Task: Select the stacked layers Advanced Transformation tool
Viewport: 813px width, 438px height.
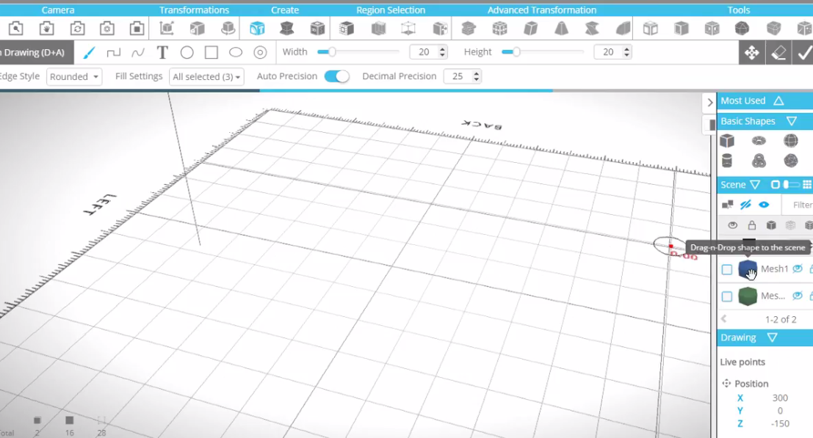Action: (x=469, y=29)
